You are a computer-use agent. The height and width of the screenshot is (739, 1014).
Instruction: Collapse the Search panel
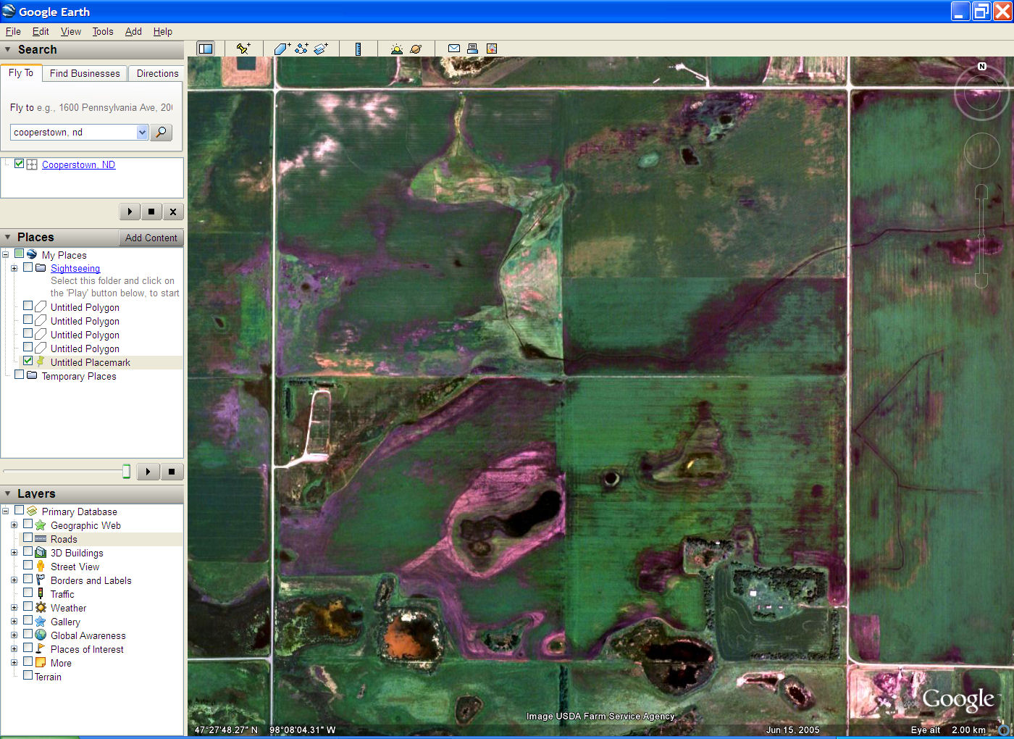8,49
